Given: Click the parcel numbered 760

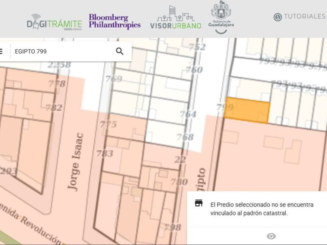Looking at the screenshot, I should tap(194, 69).
